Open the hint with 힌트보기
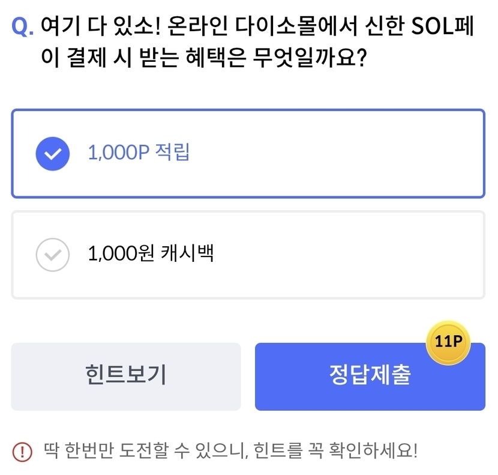498x475 pixels. point(125,377)
